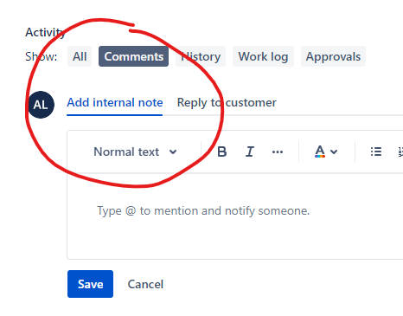
Task: Insert a numbered list at toolbar edge
Action: click(x=400, y=152)
